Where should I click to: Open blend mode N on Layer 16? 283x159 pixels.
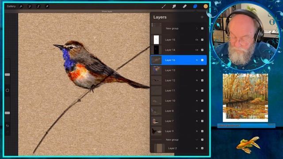(x=197, y=60)
